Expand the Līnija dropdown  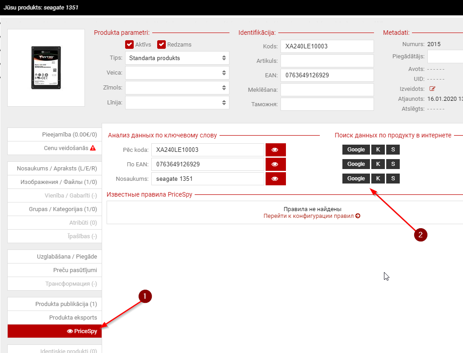coord(177,103)
